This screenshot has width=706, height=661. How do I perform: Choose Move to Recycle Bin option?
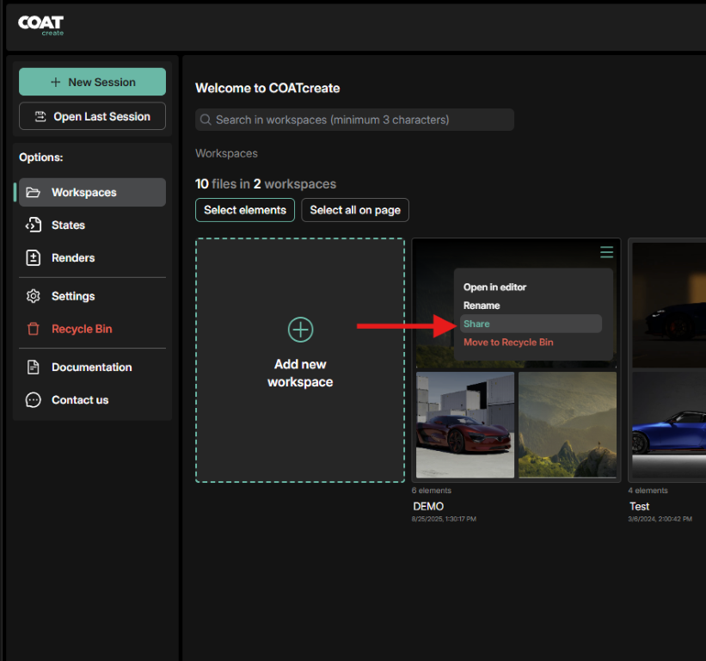508,343
